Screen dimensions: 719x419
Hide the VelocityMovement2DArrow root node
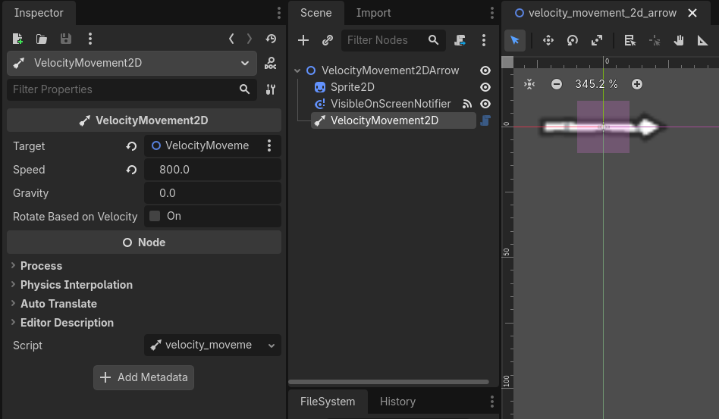485,70
